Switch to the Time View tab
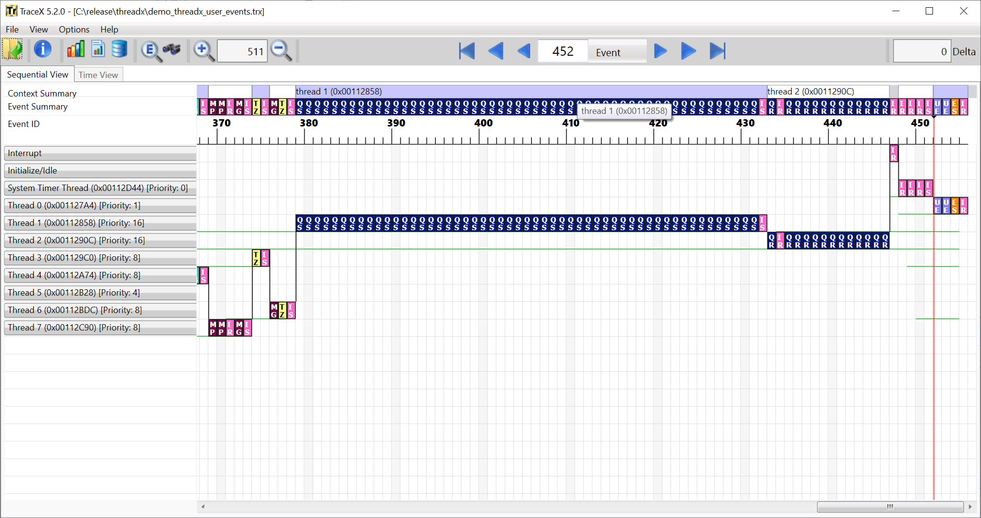The height and width of the screenshot is (518, 981). click(98, 75)
